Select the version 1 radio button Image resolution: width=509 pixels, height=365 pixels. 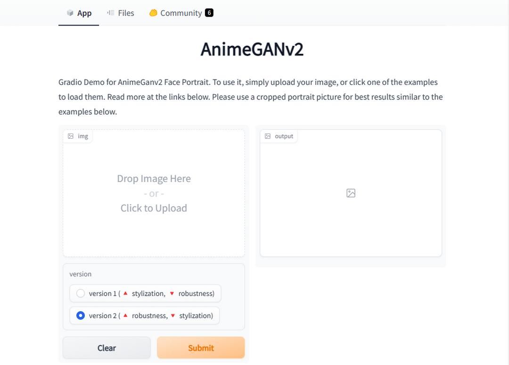(81, 294)
